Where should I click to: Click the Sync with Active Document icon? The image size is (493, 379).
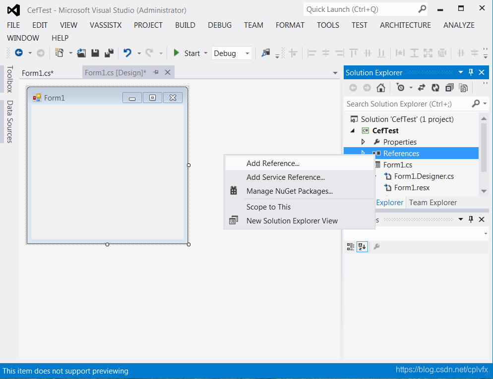click(423, 88)
